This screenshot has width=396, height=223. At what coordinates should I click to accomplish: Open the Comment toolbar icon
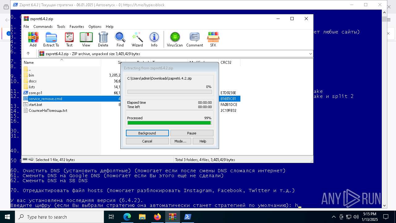195,39
